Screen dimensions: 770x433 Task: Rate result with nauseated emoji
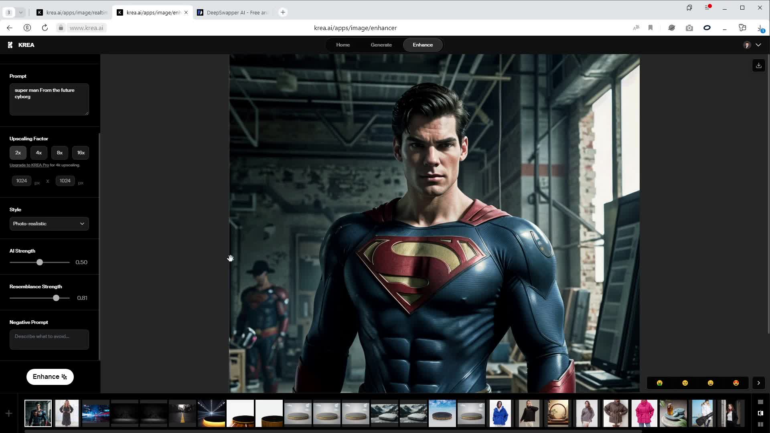(660, 383)
